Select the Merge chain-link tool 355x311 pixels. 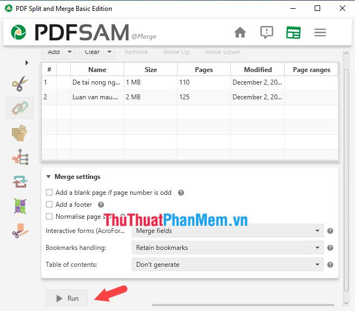click(20, 108)
